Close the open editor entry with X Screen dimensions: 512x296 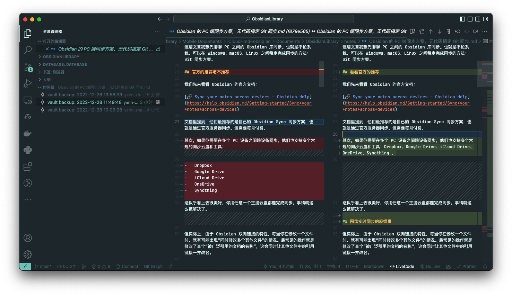[x=47, y=49]
